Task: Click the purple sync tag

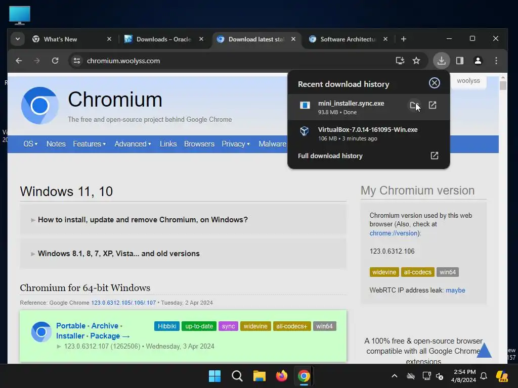Action: (228, 326)
